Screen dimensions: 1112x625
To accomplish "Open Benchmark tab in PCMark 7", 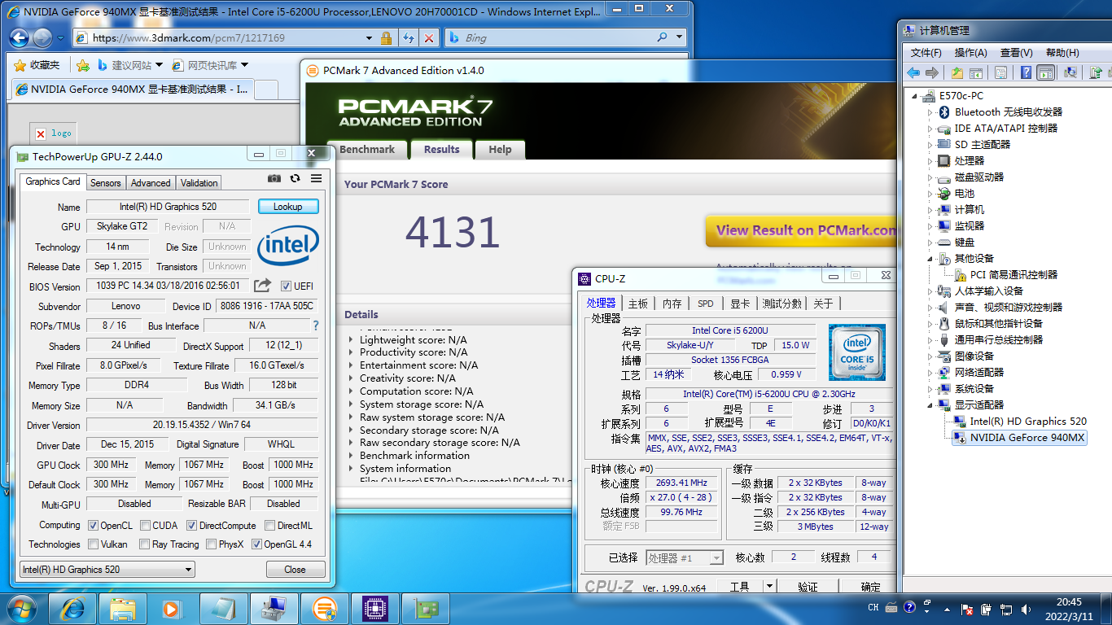I will tap(367, 150).
